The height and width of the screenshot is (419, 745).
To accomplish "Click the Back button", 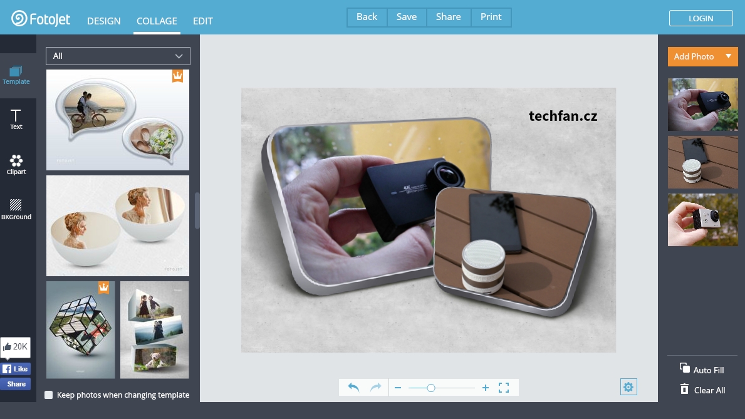I will click(x=367, y=17).
